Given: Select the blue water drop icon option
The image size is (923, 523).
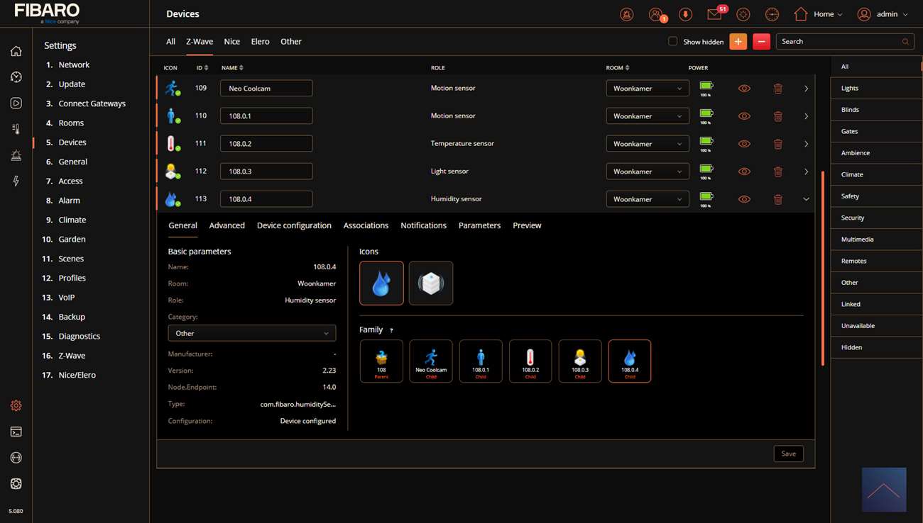Looking at the screenshot, I should pos(381,283).
